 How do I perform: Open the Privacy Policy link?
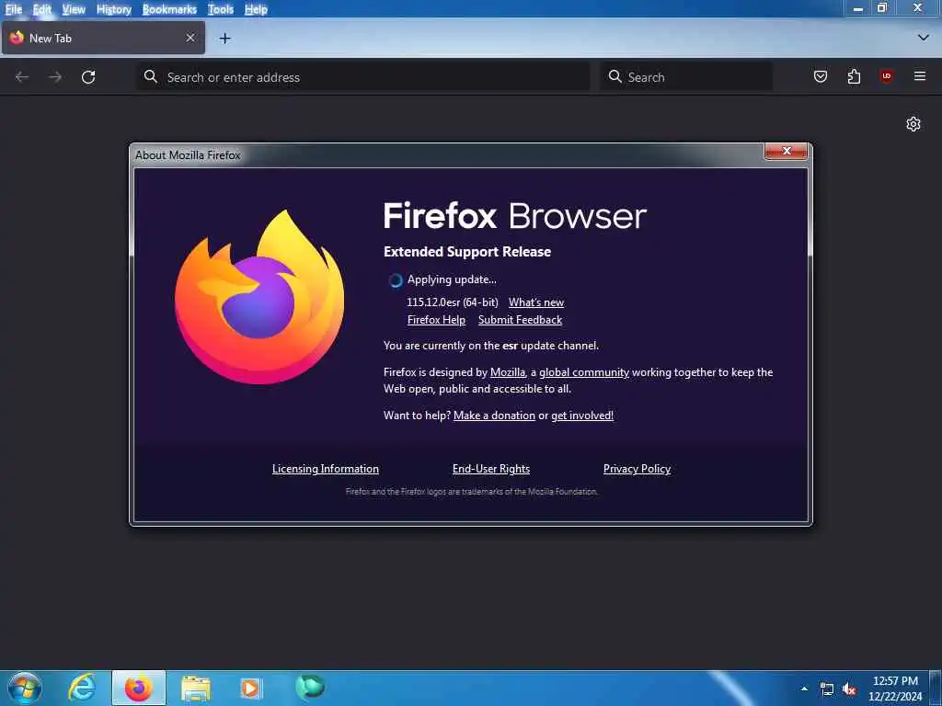(x=637, y=469)
